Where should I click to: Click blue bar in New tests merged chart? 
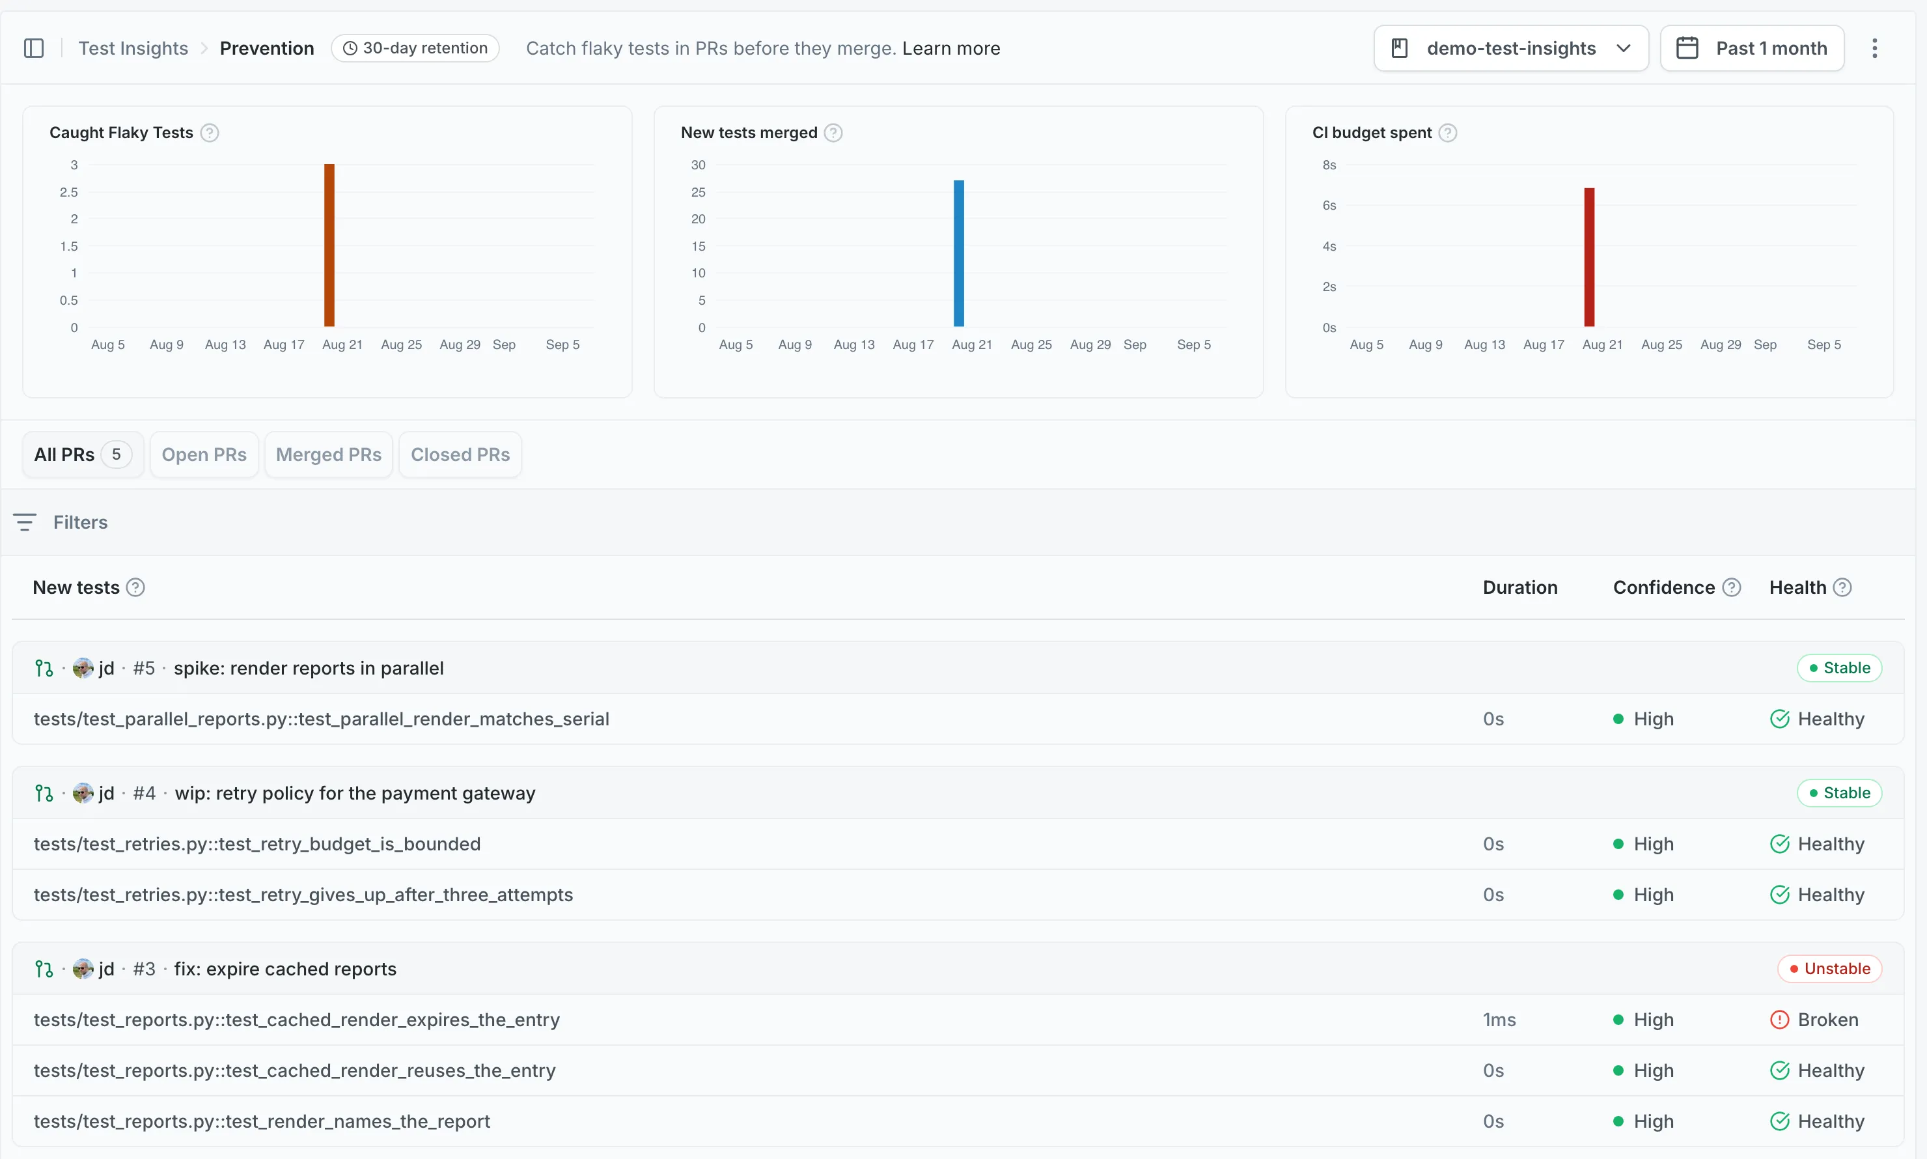[x=959, y=254]
